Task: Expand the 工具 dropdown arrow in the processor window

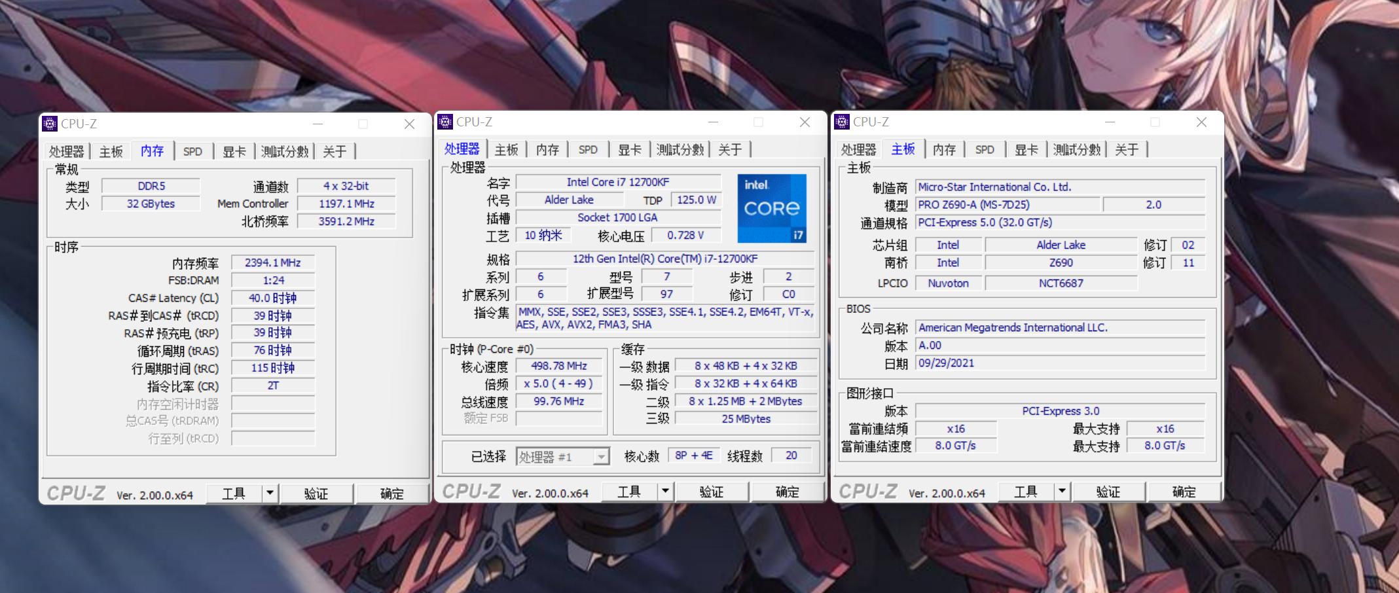Action: [x=665, y=491]
